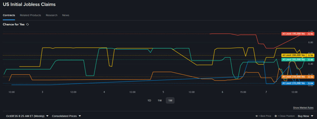The width and height of the screenshot is (317, 119).
Task: Click the Chance for Yes heading
Action: 14,24
